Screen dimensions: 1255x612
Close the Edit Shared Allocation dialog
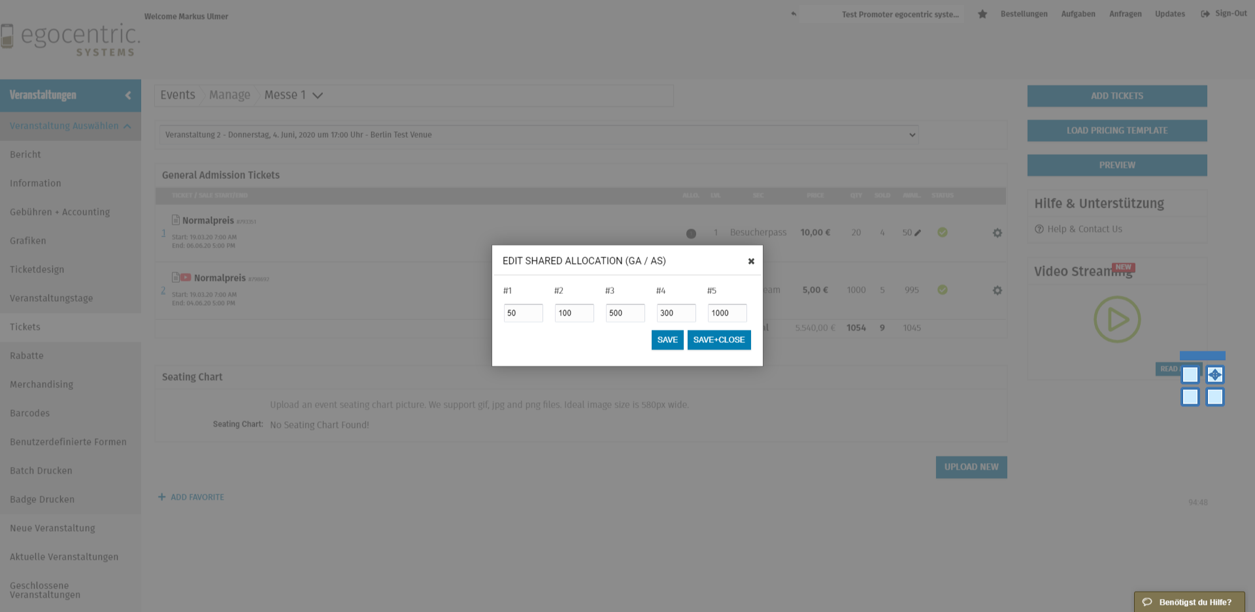pyautogui.click(x=751, y=261)
